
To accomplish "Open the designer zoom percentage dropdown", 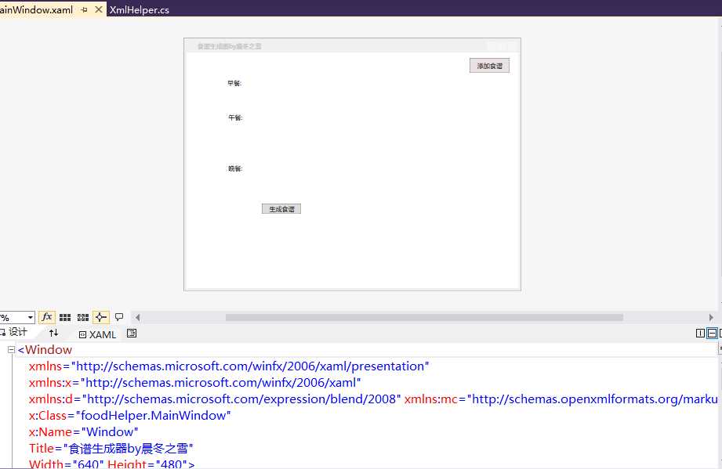I will (31, 317).
